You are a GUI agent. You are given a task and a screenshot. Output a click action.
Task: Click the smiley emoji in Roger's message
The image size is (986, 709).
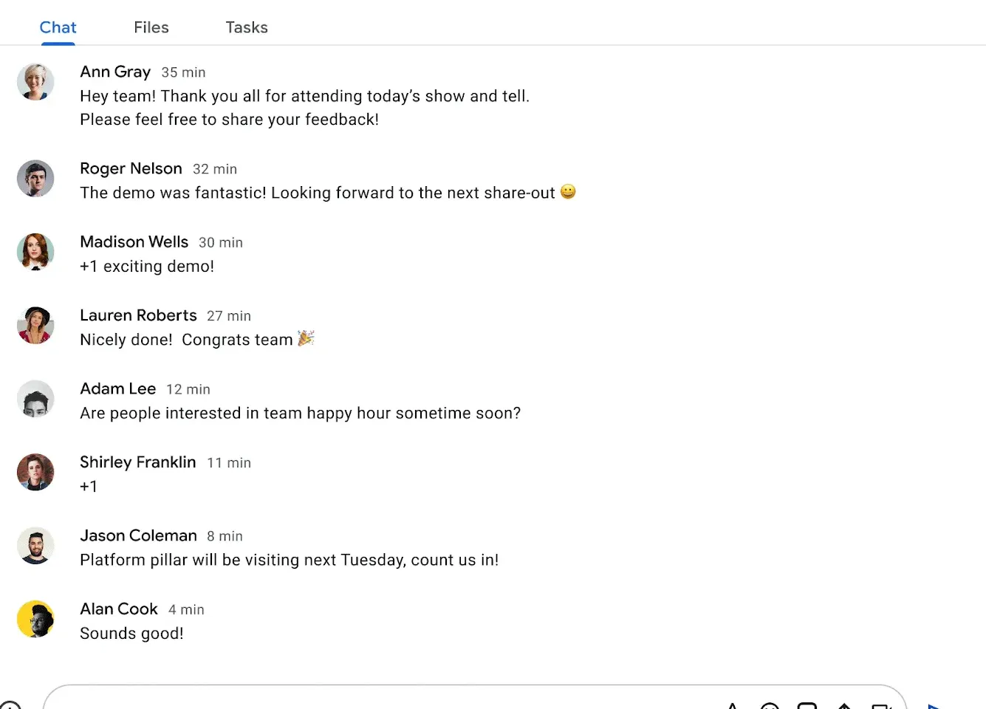568,191
